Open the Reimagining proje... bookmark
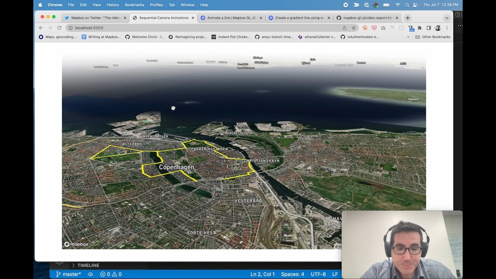 (188, 37)
